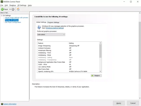
Task: Open the Preferred graphics processor dropdown
Action: [x=51, y=35]
